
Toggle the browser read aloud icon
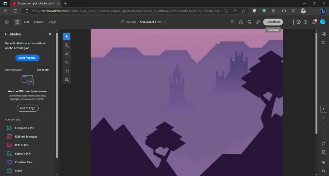coord(235,11)
